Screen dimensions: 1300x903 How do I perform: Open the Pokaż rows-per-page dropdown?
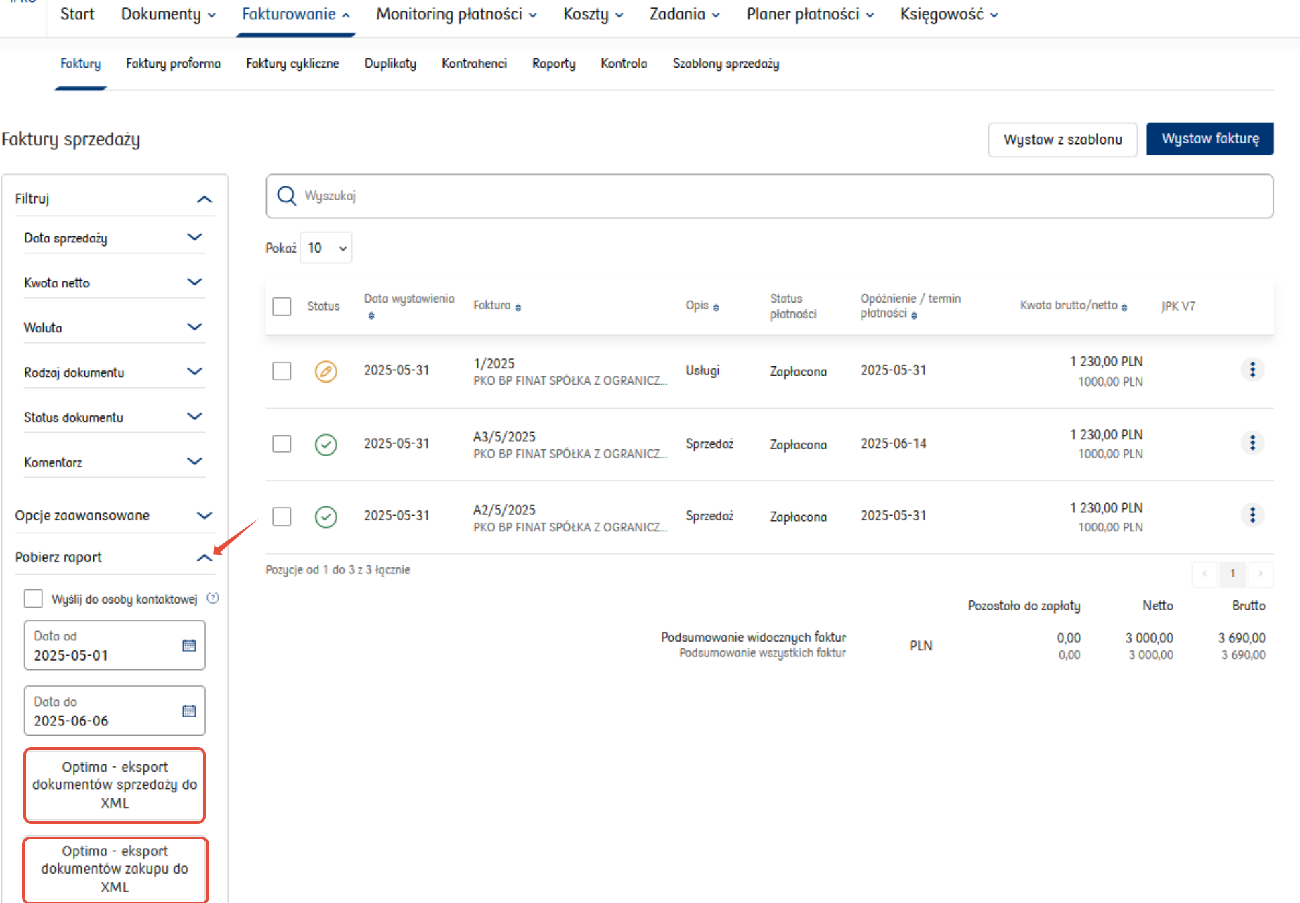pyautogui.click(x=327, y=248)
